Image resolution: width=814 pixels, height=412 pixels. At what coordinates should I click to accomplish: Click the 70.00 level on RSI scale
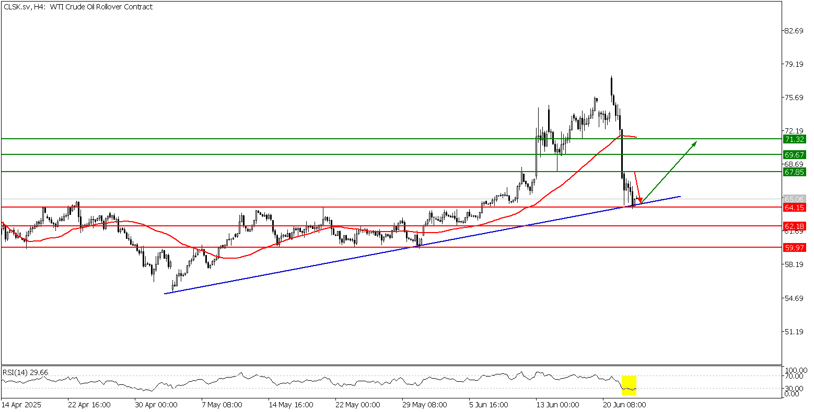pyautogui.click(x=794, y=375)
